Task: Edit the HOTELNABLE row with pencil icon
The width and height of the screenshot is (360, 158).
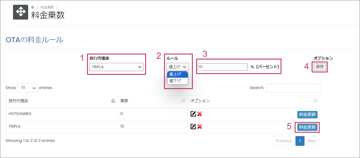Action: (x=193, y=114)
